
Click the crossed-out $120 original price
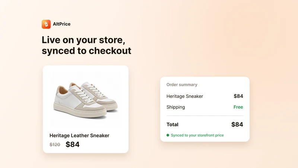tap(55, 144)
